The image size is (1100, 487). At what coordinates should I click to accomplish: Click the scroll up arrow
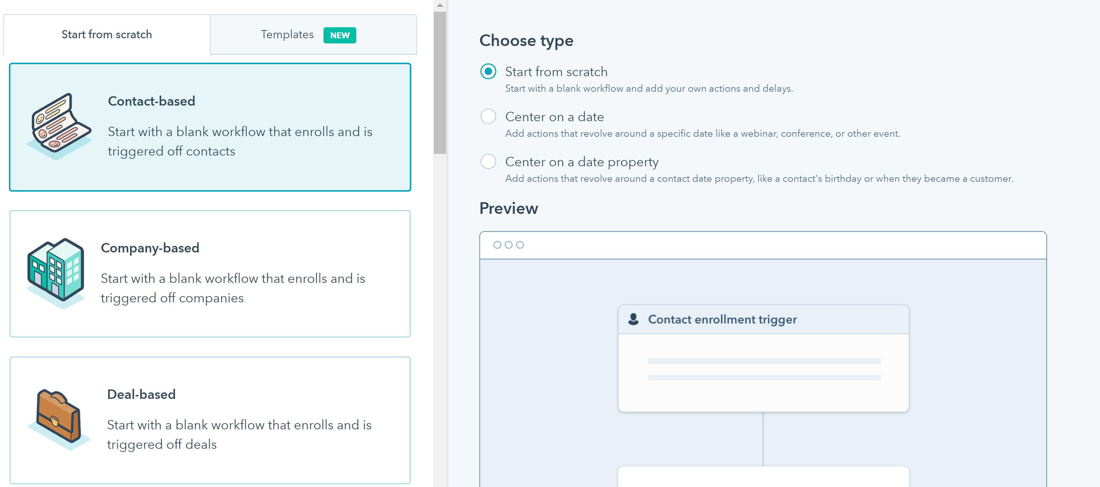[x=440, y=5]
